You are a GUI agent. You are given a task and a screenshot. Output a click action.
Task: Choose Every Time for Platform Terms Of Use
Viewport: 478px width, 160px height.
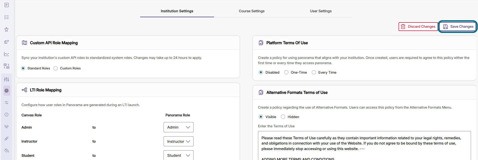click(x=314, y=72)
